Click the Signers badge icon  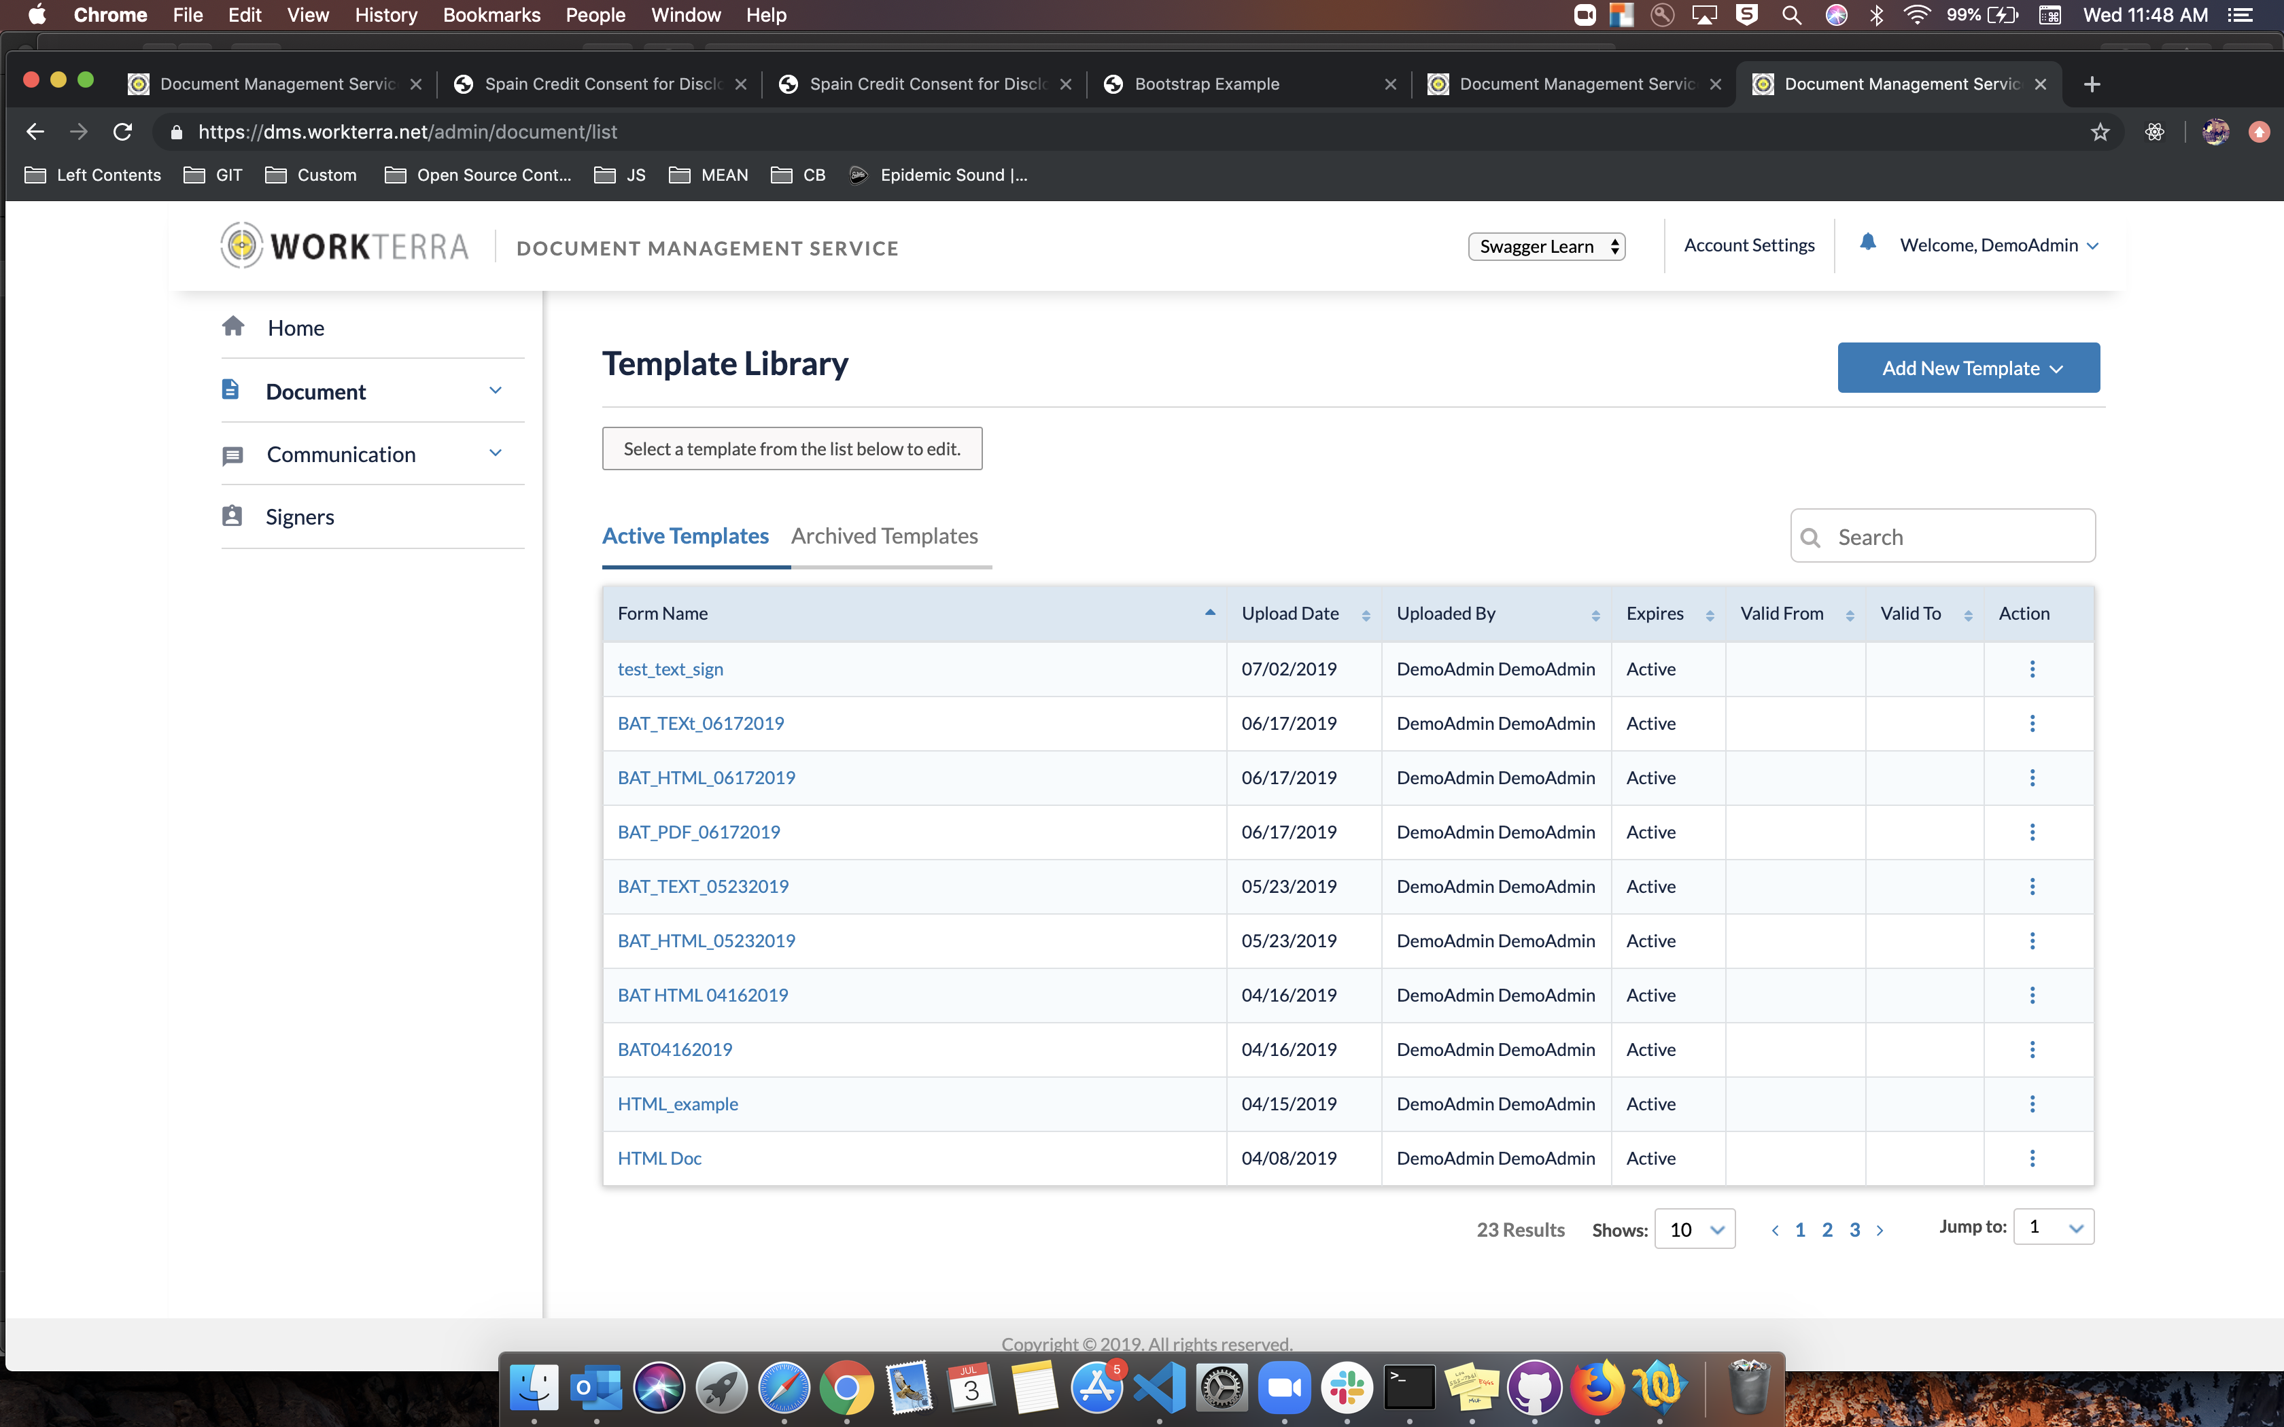232,516
